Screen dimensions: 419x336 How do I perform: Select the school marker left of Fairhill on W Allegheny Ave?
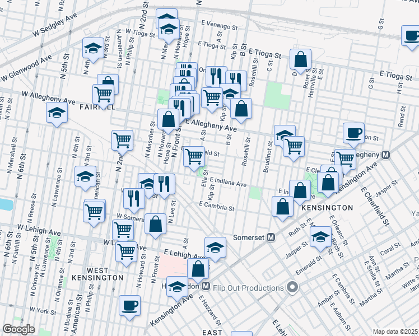point(57,113)
